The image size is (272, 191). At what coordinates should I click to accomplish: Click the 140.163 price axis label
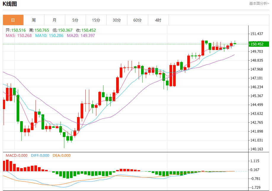tap(257, 149)
